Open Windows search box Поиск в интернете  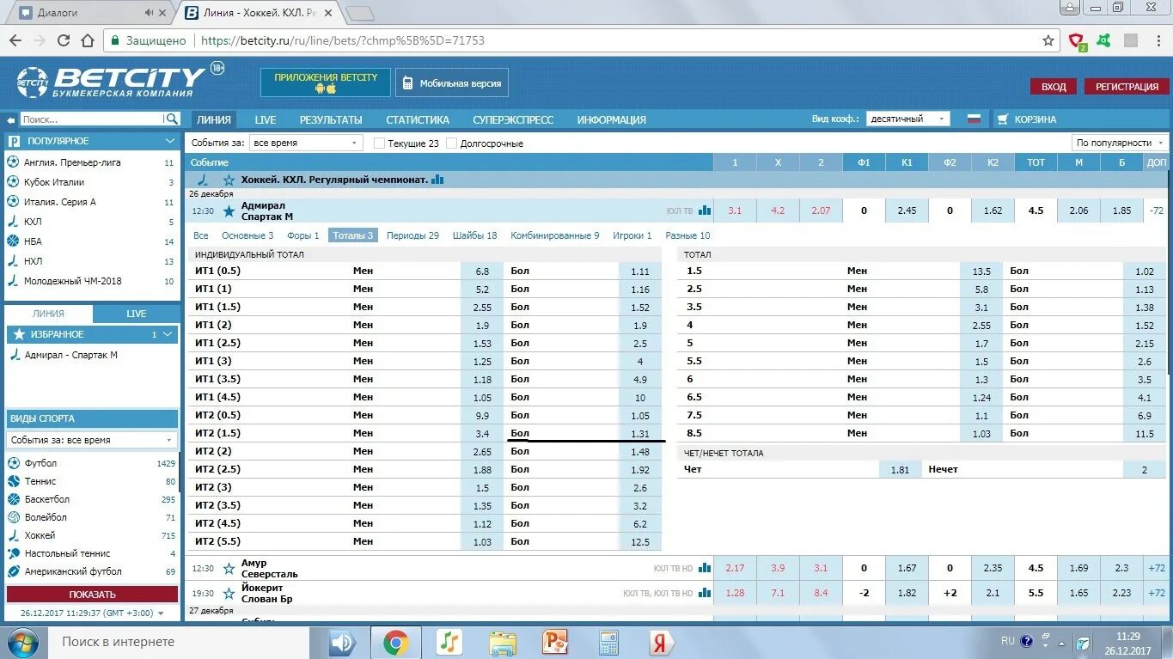coord(176,642)
